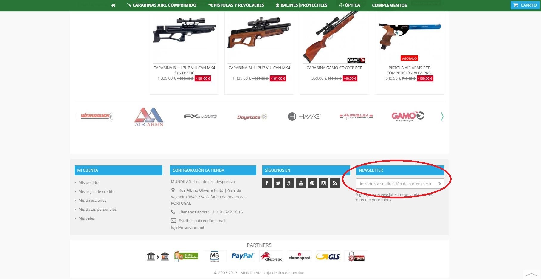Open the Twitter social icon

(278, 183)
